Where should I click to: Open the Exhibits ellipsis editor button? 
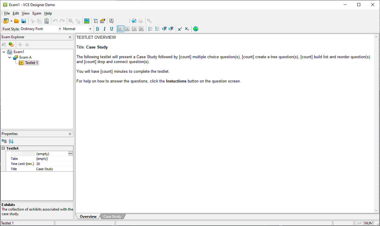click(70, 153)
